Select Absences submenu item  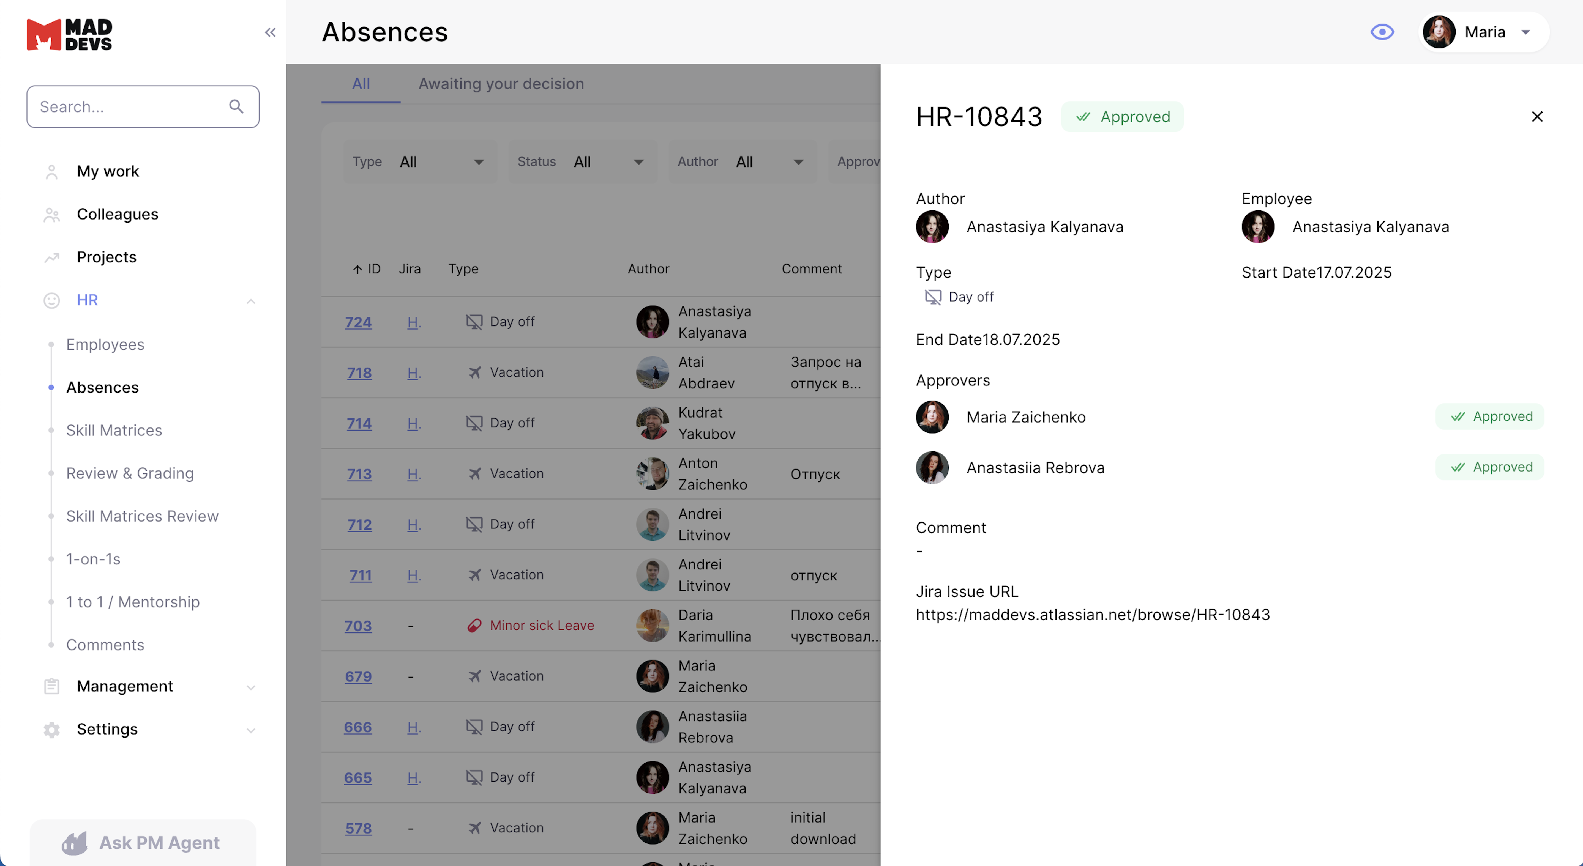pos(103,388)
